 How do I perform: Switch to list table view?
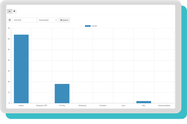(14, 11)
